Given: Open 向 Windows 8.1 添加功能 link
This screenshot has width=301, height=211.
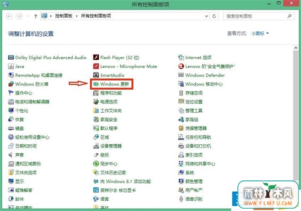Looking at the screenshot, I should 126,181.
